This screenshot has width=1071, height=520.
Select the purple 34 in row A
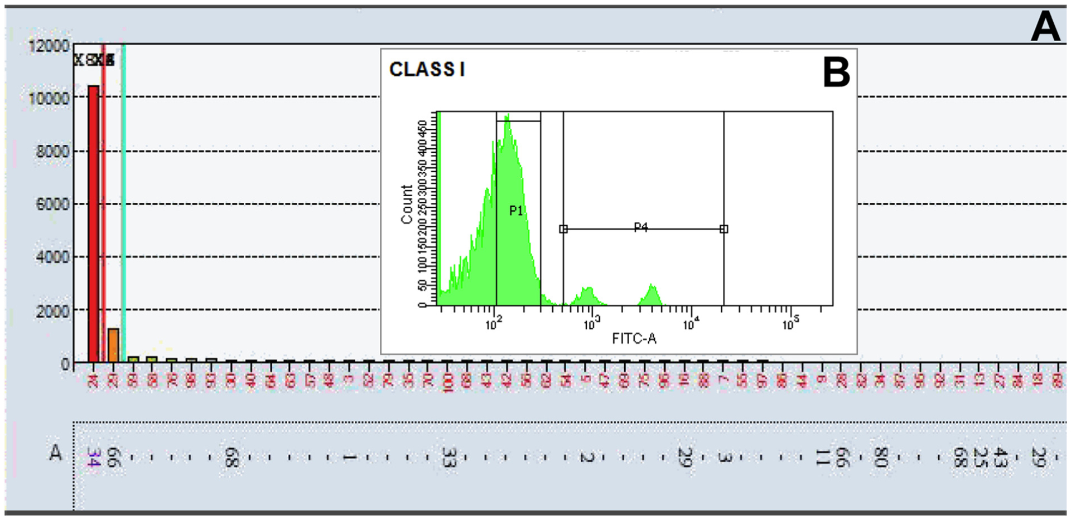pyautogui.click(x=93, y=457)
